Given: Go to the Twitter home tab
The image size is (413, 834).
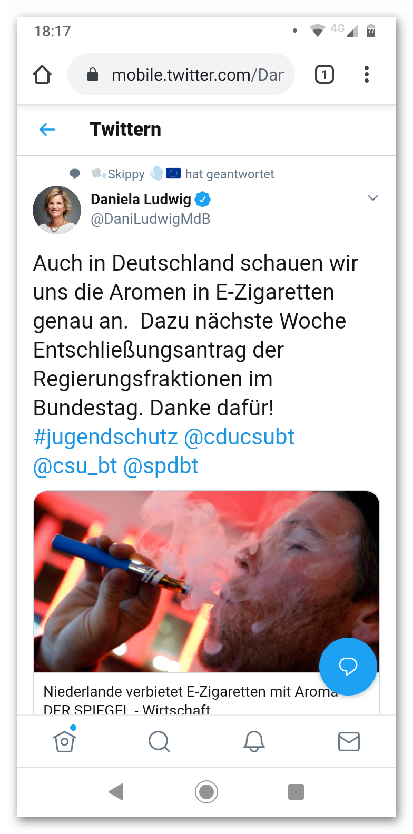Looking at the screenshot, I should coord(64,741).
